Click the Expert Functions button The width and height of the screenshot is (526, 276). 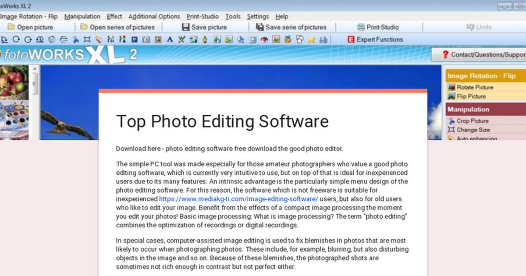coord(375,39)
